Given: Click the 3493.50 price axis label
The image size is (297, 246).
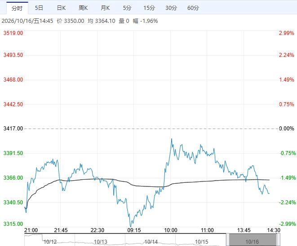Looking at the screenshot, I should [13, 55].
